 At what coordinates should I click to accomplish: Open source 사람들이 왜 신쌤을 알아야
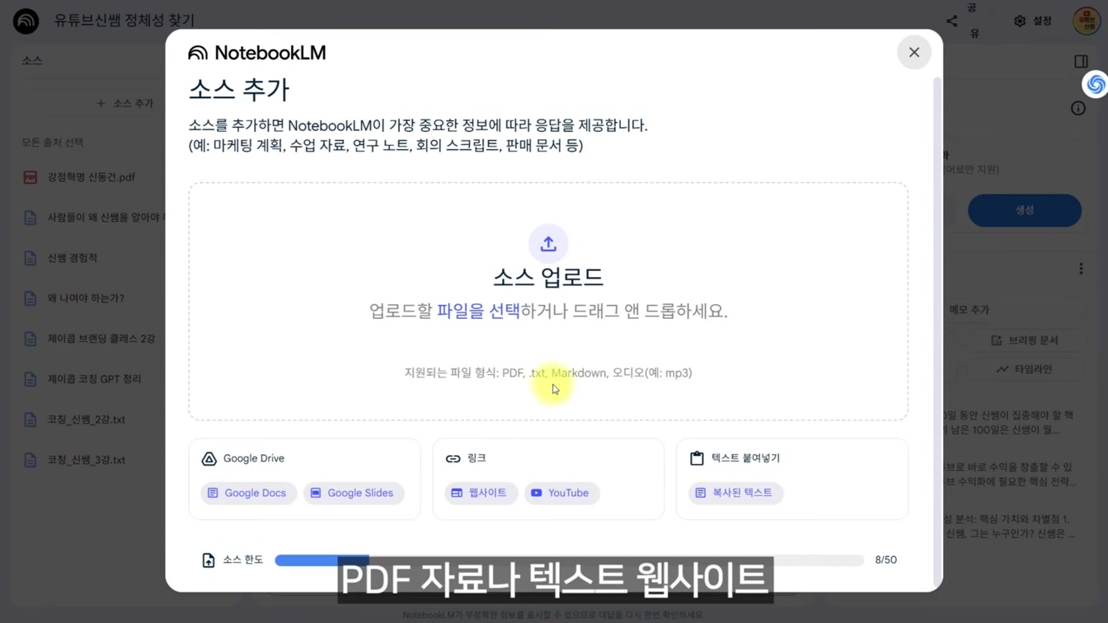point(106,218)
